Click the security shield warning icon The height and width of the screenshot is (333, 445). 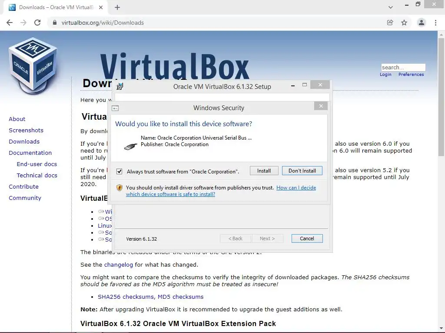(120, 188)
